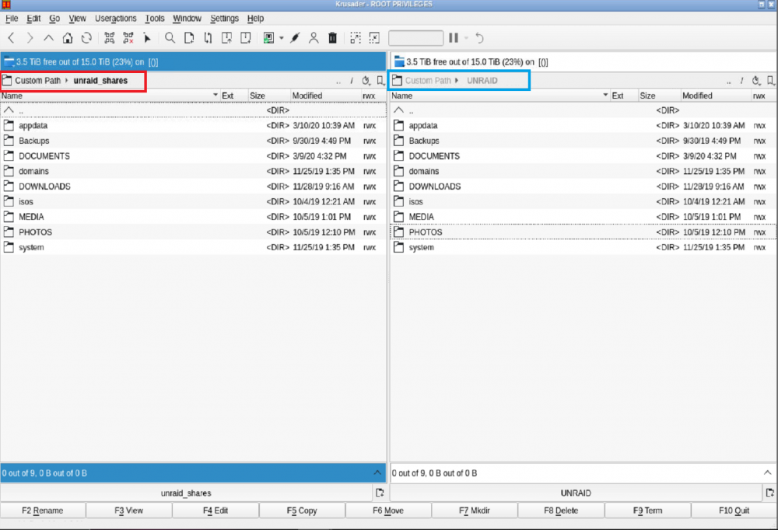Open the Useractions menu
The image size is (778, 530).
point(116,19)
